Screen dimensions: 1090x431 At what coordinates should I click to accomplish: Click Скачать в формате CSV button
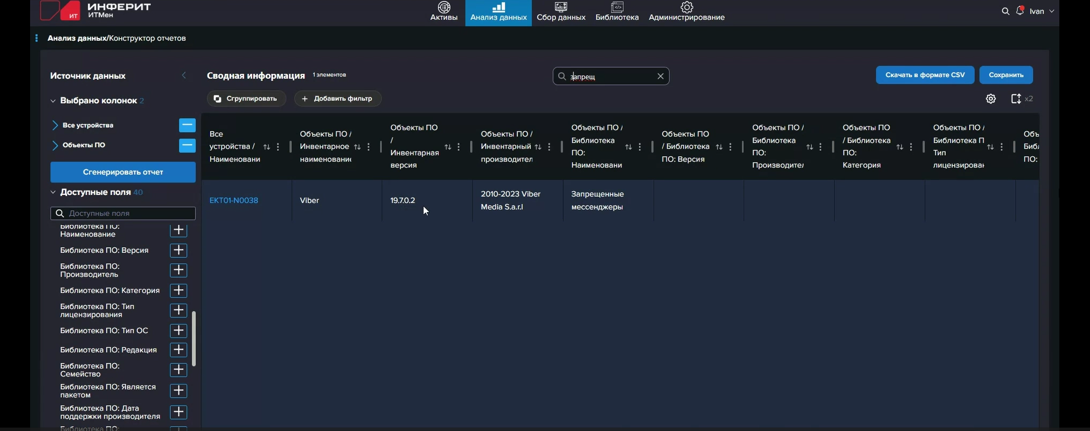point(924,75)
